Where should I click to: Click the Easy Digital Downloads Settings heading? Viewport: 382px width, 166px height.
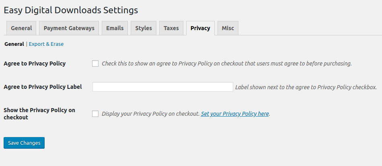pyautogui.click(x=71, y=10)
